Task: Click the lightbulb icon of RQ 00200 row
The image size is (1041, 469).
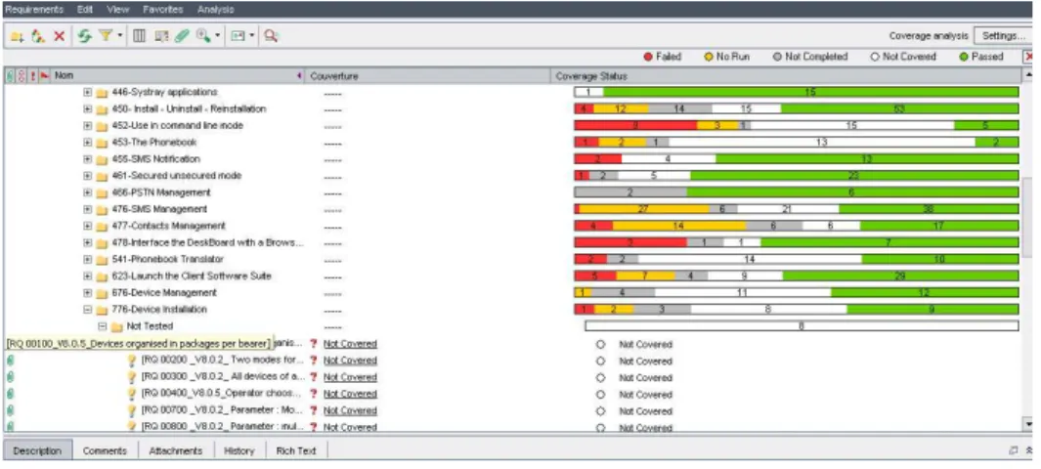Action: (131, 361)
